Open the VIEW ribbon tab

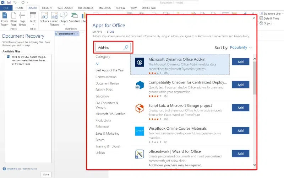(x=133, y=8)
